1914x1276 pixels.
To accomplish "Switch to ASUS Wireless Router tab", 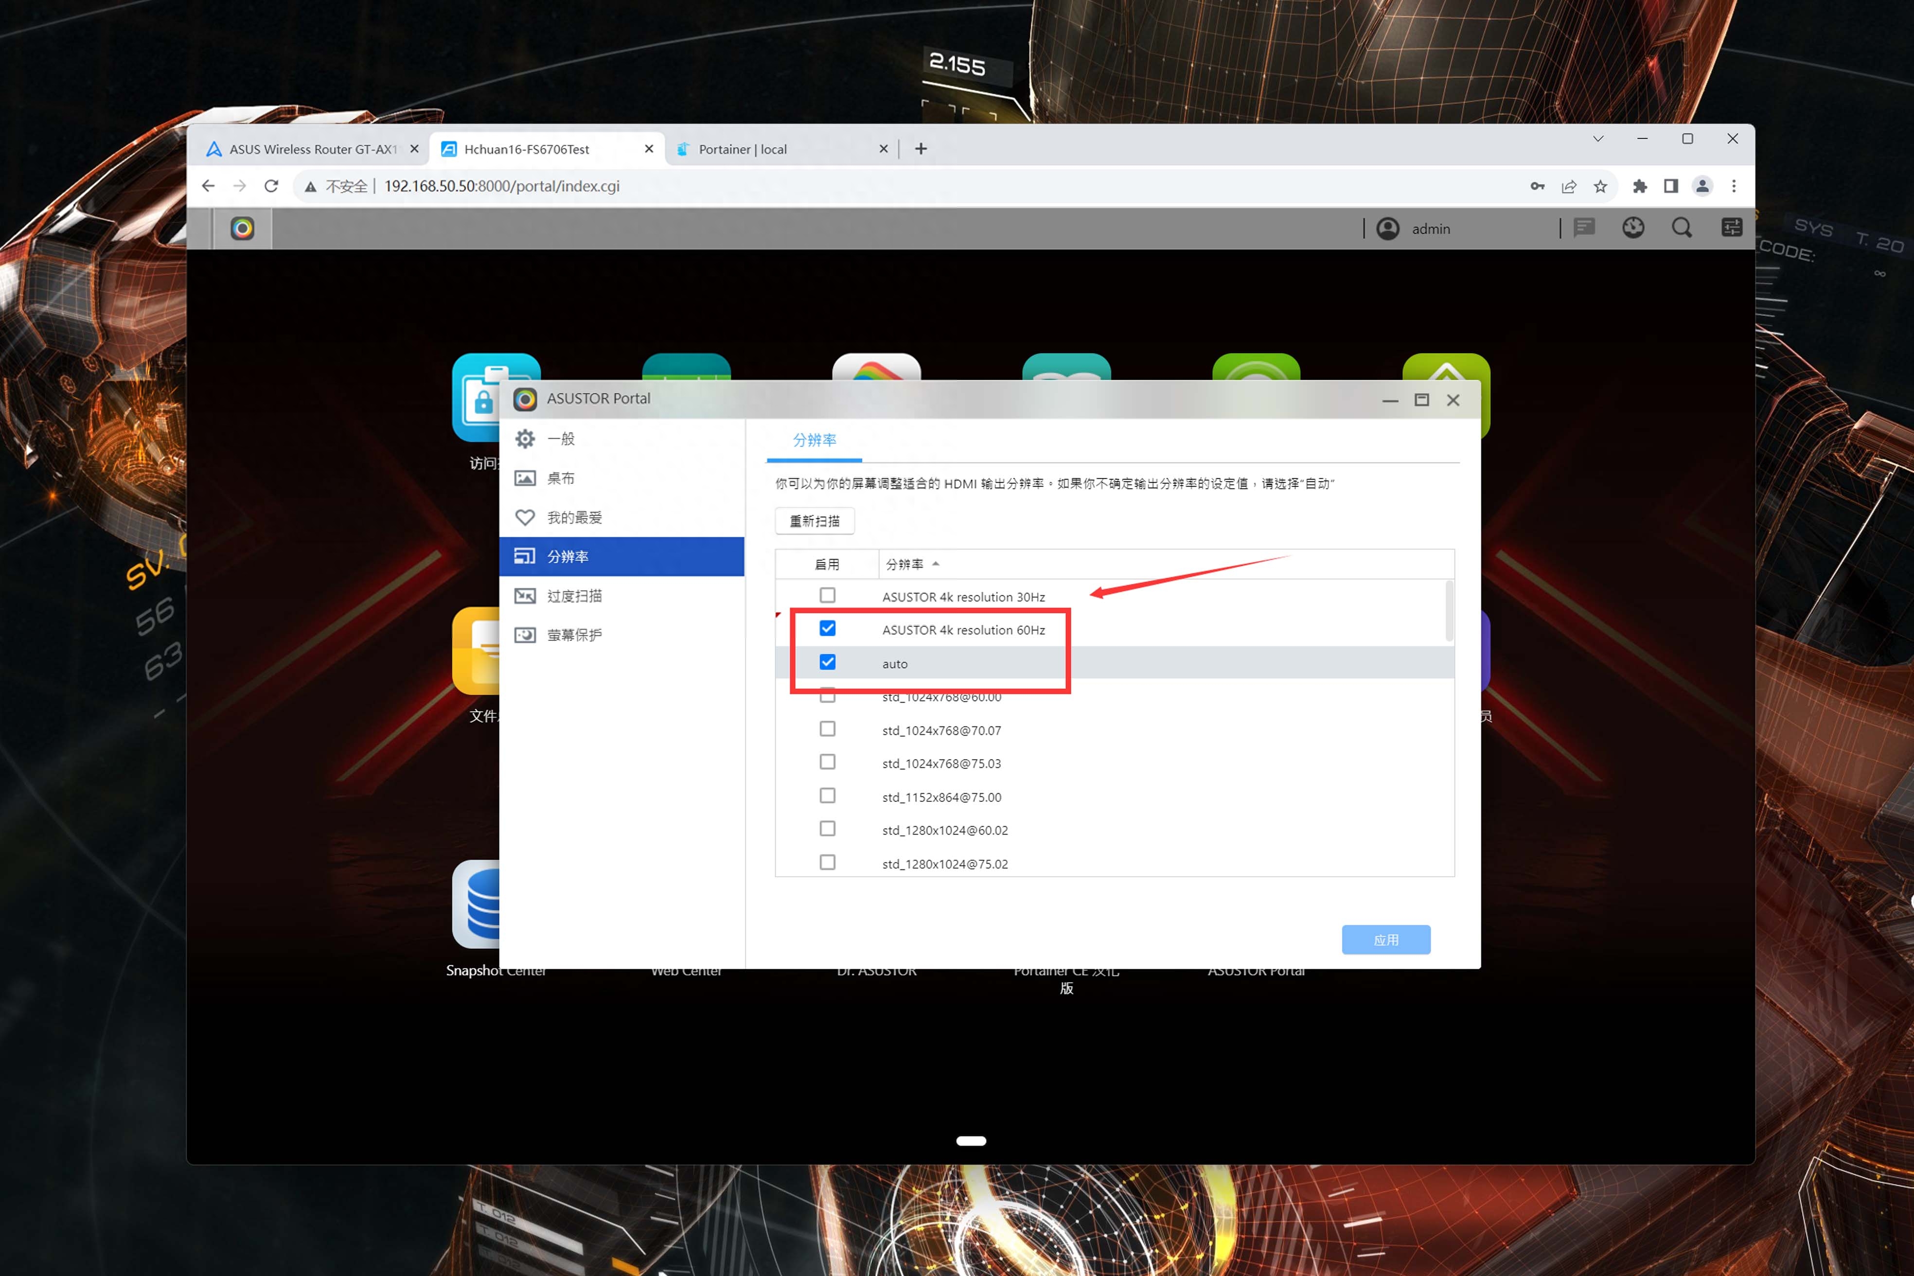I will coord(312,149).
